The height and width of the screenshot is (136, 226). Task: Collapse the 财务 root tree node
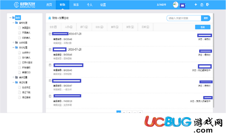11,18
